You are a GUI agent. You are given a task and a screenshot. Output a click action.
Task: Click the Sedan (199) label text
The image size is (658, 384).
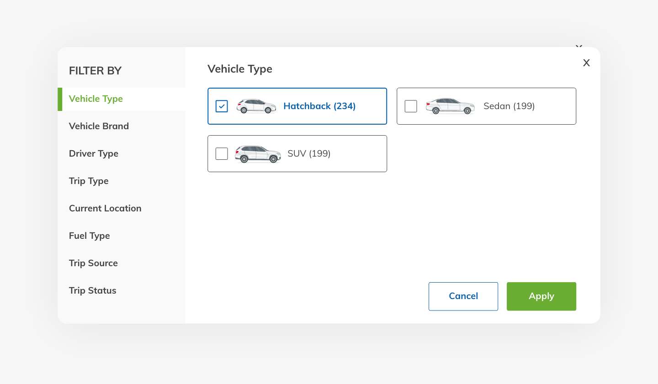(x=509, y=106)
